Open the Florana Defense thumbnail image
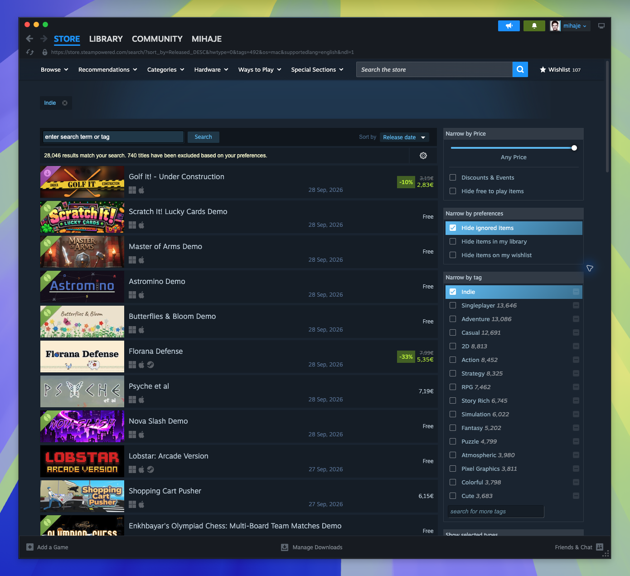The width and height of the screenshot is (630, 576). point(82,356)
